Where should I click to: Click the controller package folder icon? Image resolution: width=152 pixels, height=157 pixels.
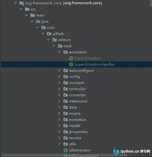tap(66, 89)
